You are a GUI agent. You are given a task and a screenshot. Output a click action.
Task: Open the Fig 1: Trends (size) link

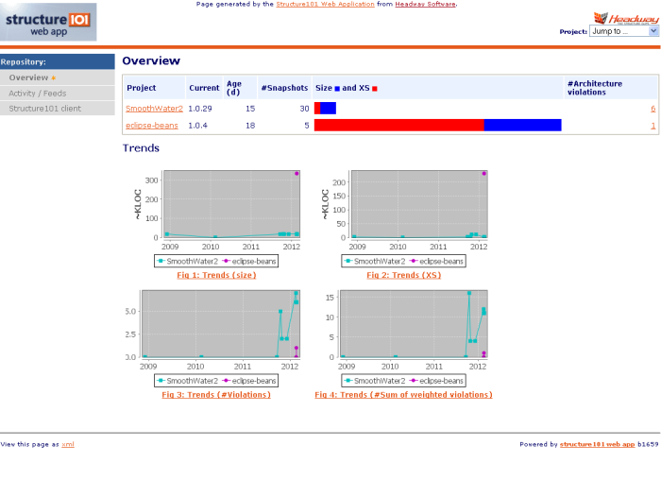point(216,275)
